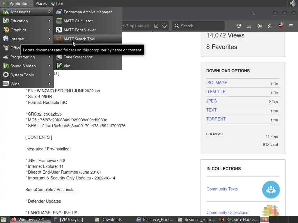This screenshot has width=298, height=223.
Task: Open the Firefox tab list chevron
Action: tap(254, 13)
